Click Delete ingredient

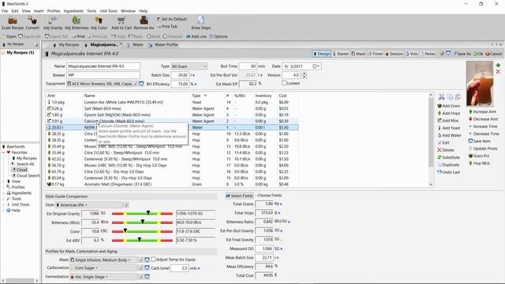pyautogui.click(x=446, y=150)
